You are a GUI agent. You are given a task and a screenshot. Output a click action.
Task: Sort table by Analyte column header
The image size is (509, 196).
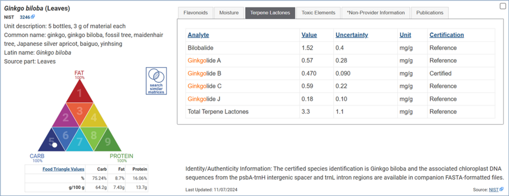click(198, 35)
